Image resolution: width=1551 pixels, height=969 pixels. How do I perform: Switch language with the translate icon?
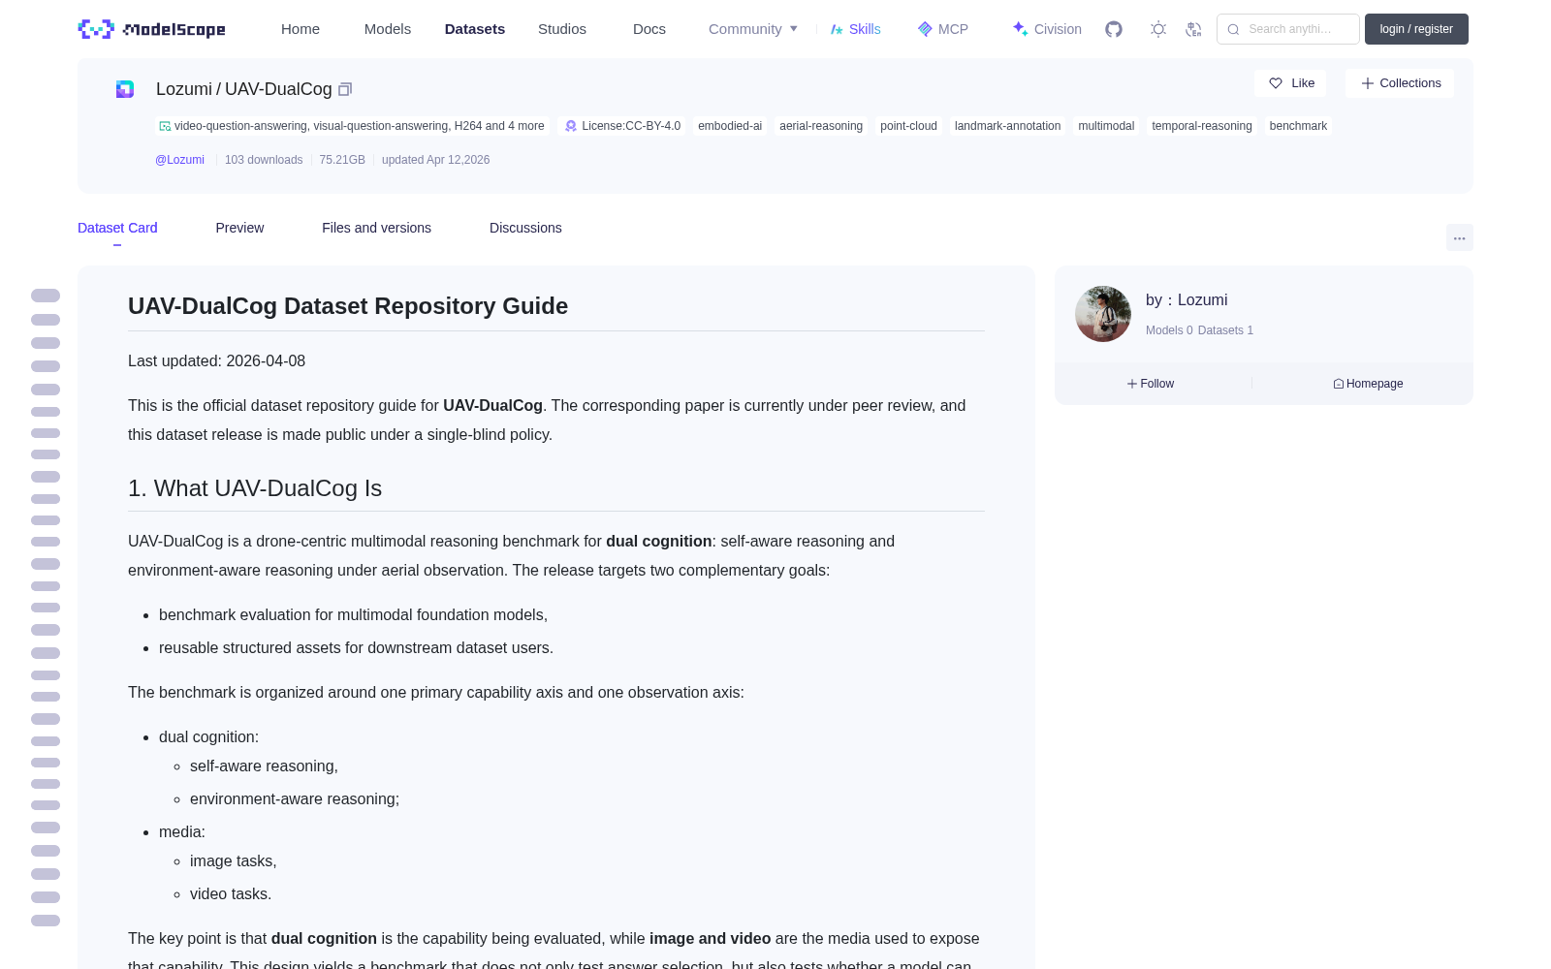click(1193, 29)
